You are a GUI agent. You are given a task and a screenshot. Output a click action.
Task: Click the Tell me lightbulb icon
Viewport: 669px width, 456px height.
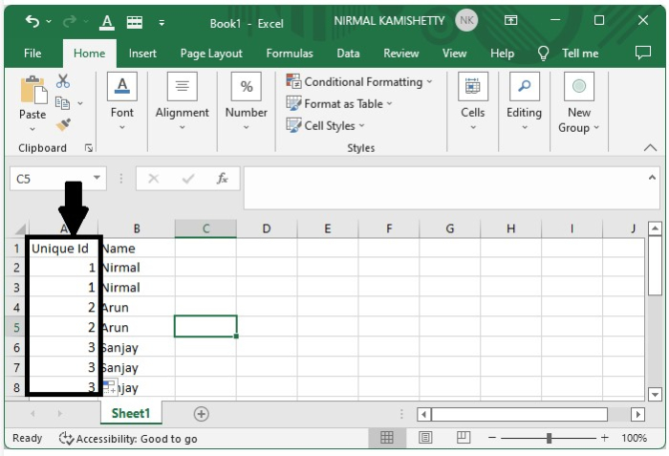point(544,54)
